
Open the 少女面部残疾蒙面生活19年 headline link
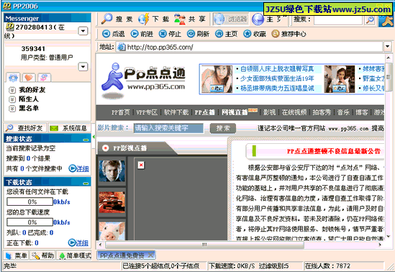[x=277, y=78]
